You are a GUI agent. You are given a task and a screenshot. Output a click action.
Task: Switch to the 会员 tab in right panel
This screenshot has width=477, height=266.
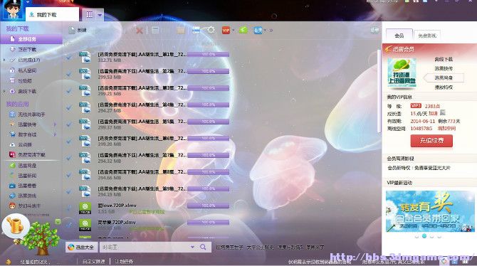399,36
